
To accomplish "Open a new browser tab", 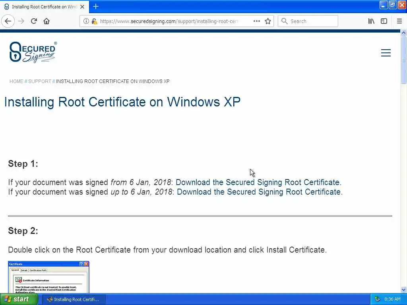I will coord(95,6).
